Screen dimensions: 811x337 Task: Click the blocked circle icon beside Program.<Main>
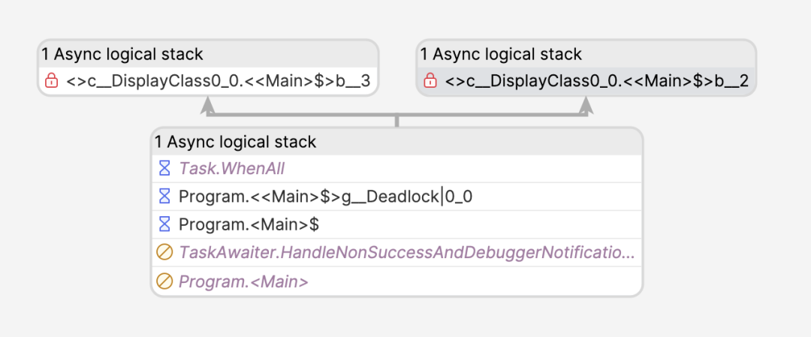coord(164,281)
